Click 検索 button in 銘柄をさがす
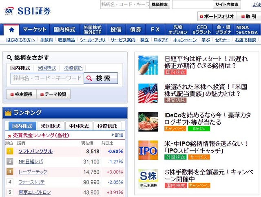261x197 pixels. point(101,78)
